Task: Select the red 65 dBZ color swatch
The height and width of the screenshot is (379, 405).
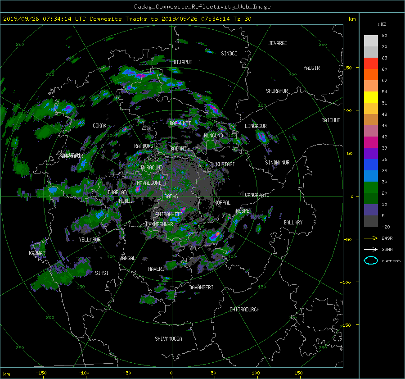Action: point(371,63)
